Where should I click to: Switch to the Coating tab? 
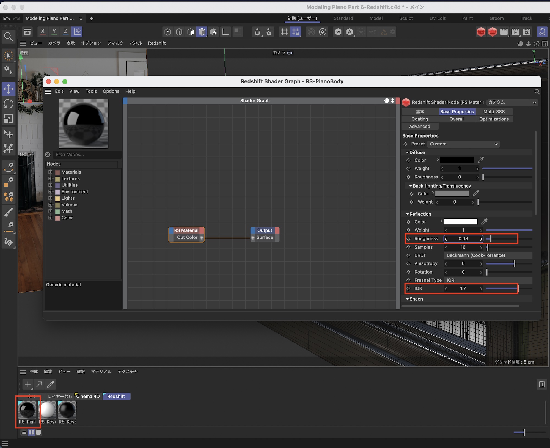tap(420, 119)
